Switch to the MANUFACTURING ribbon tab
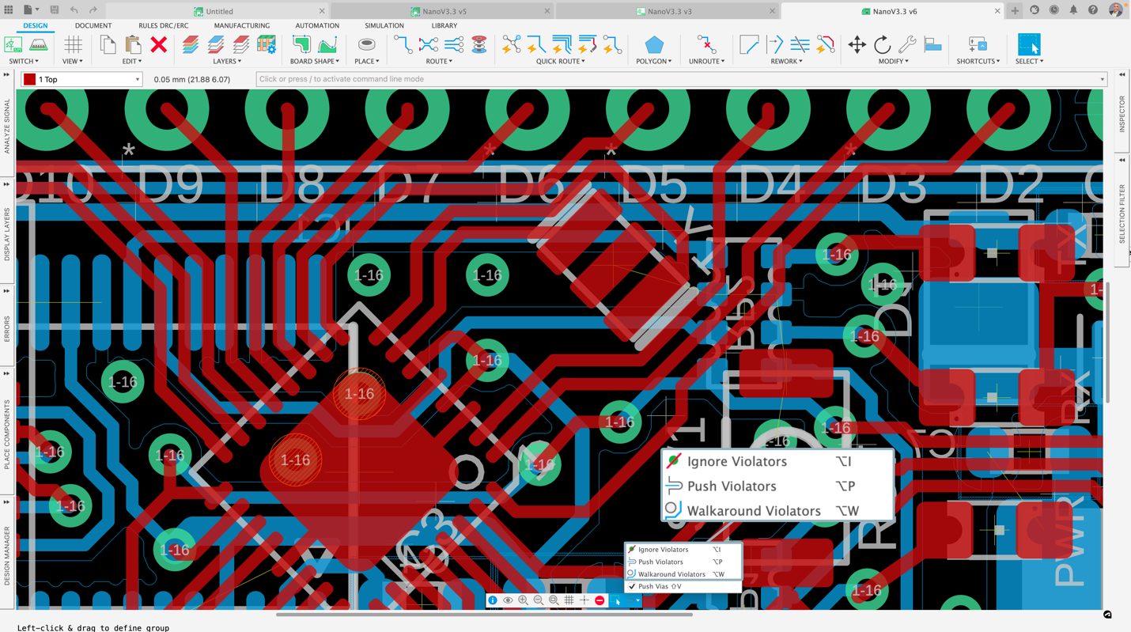The width and height of the screenshot is (1131, 632). (x=241, y=25)
